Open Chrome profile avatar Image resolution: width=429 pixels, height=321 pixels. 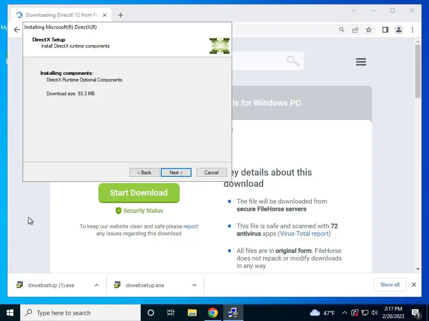(x=399, y=30)
